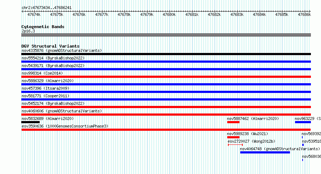
Task: Click the gray 2p16.3 cytogenetic band bar
Action: point(166,35)
